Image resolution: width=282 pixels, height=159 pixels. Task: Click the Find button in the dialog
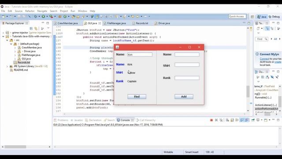click(x=137, y=97)
